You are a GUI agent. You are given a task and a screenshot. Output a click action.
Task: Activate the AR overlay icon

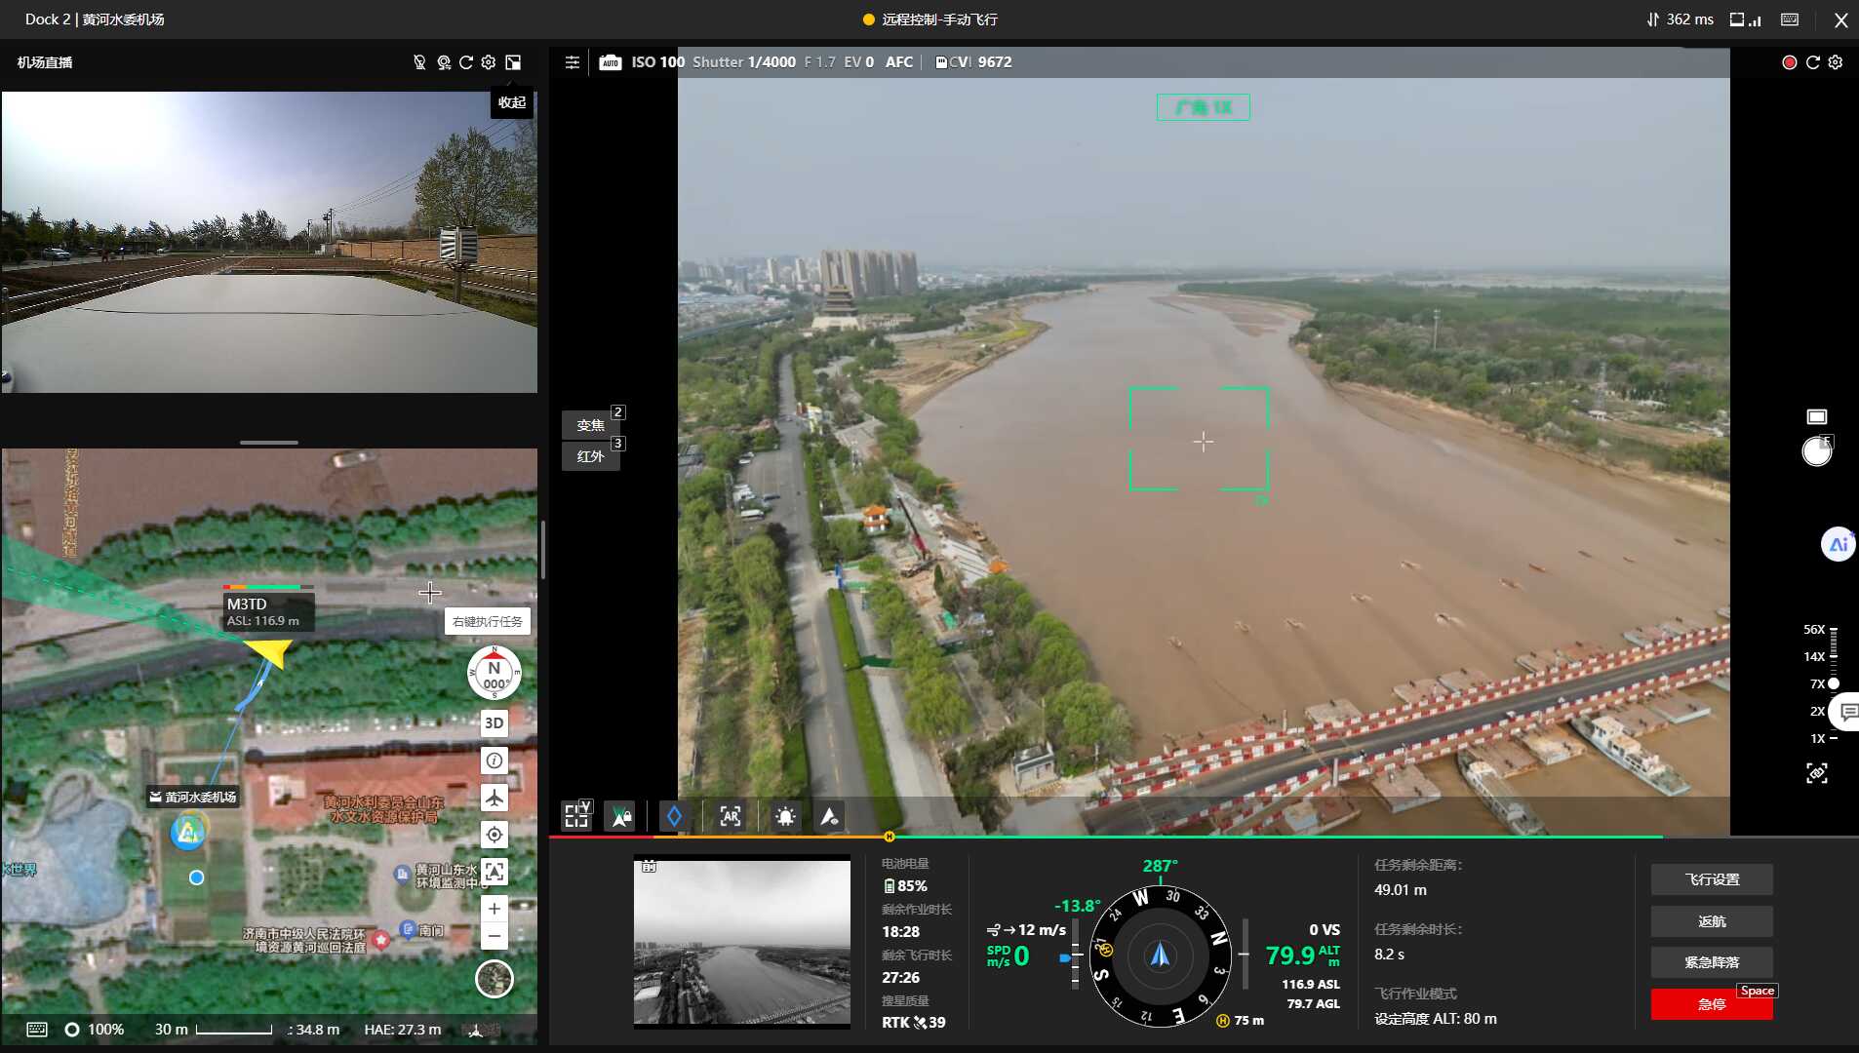click(x=730, y=817)
